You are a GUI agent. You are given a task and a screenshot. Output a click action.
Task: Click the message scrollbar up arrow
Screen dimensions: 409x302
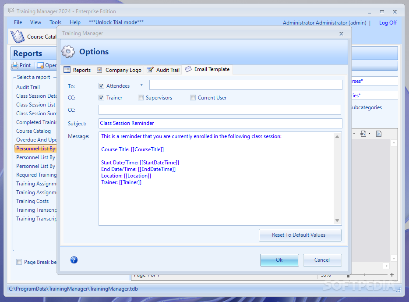(x=337, y=137)
